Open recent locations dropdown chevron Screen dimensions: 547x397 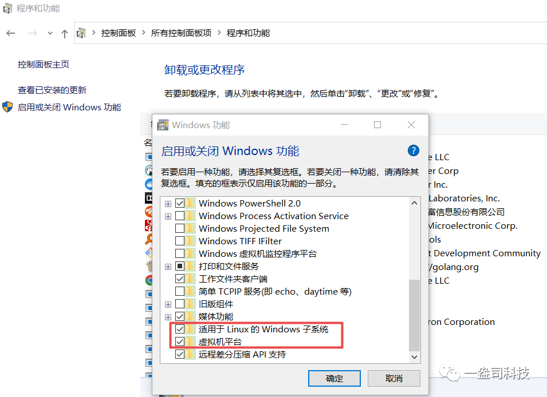pyautogui.click(x=50, y=33)
